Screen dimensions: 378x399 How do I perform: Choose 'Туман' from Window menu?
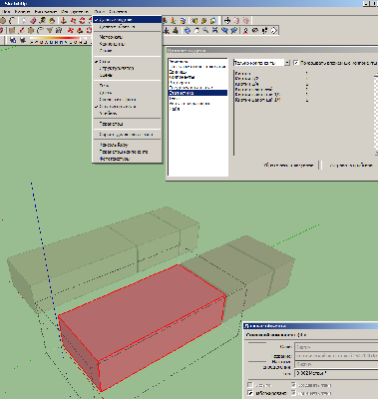pos(127,93)
